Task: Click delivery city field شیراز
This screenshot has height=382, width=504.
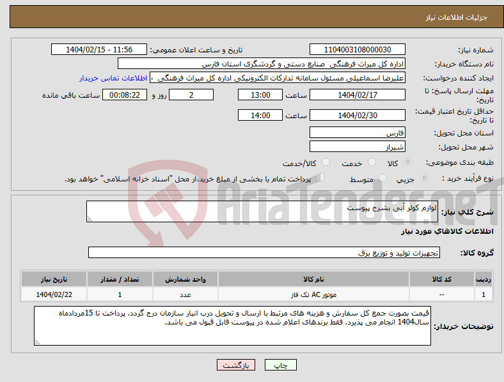Action: 357,146
